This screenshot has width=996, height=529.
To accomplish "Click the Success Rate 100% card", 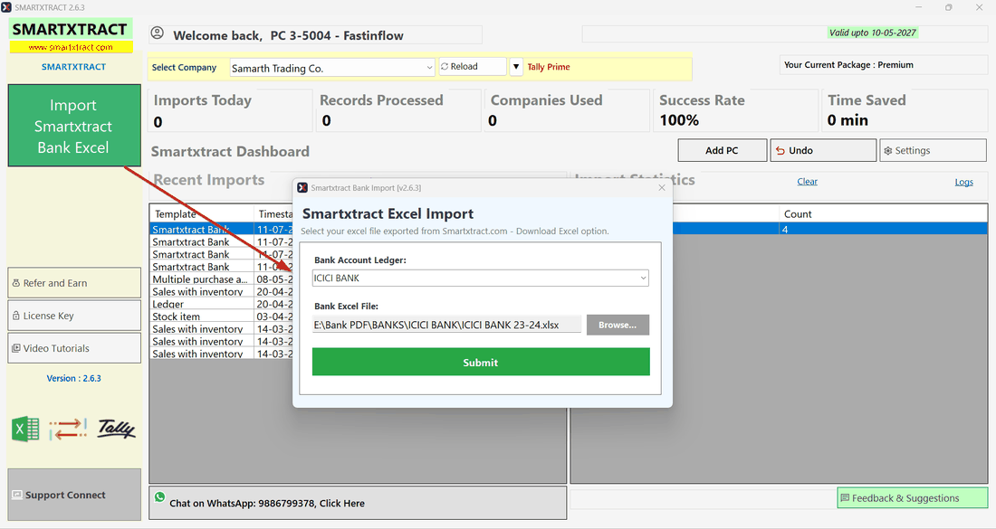I will (x=735, y=110).
